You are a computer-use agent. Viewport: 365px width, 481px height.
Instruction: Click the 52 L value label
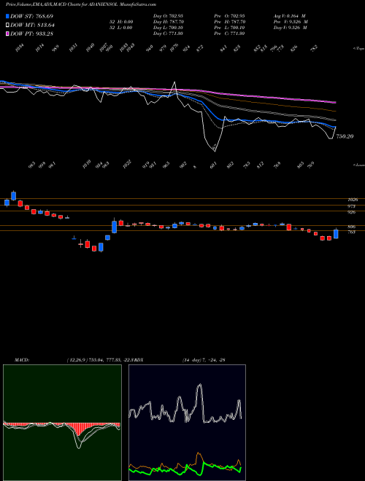(121, 28)
